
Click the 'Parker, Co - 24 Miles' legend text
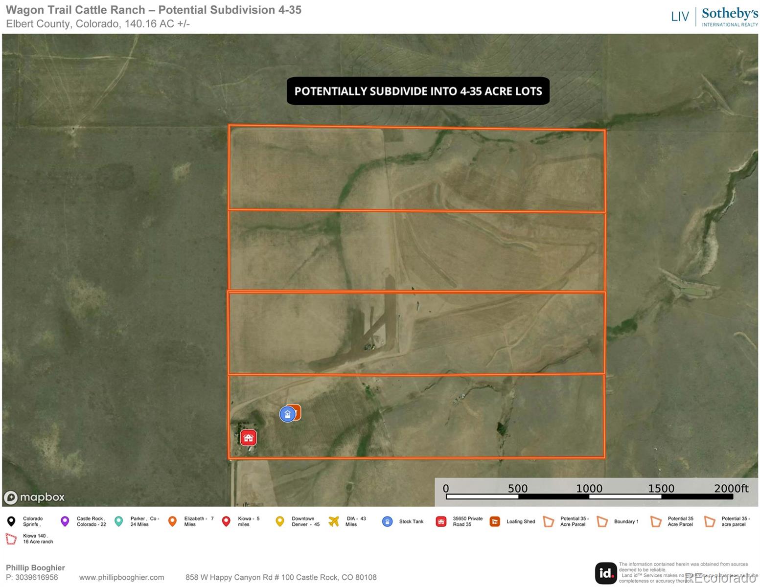tap(145, 521)
